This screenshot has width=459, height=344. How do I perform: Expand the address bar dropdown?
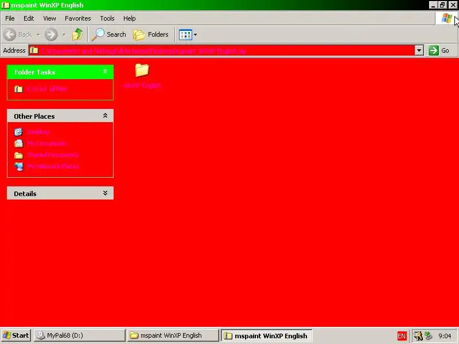[x=419, y=50]
